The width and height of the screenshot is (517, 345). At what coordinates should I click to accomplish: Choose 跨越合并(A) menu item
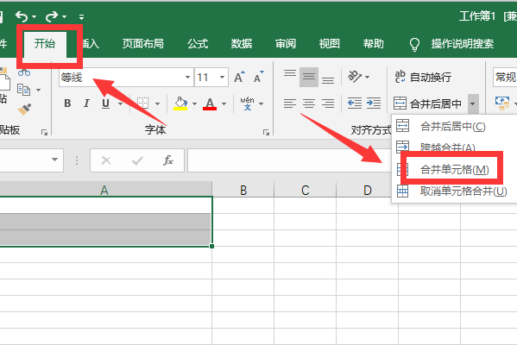(454, 147)
